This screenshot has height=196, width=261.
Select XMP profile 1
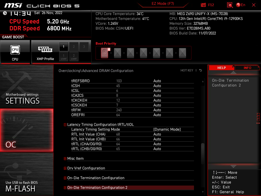click(x=63, y=47)
